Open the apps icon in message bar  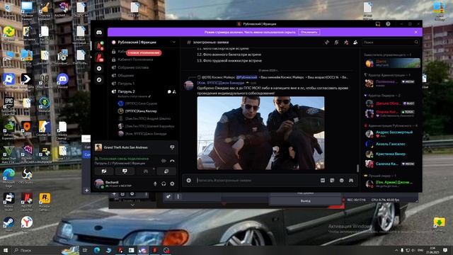pos(351,181)
